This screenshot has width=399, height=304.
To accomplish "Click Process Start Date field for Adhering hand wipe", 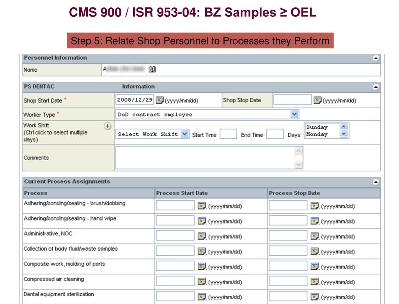I will 175,220.
